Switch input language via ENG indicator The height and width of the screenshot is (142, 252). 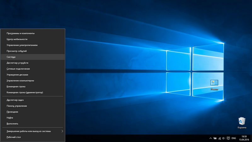(x=234, y=138)
